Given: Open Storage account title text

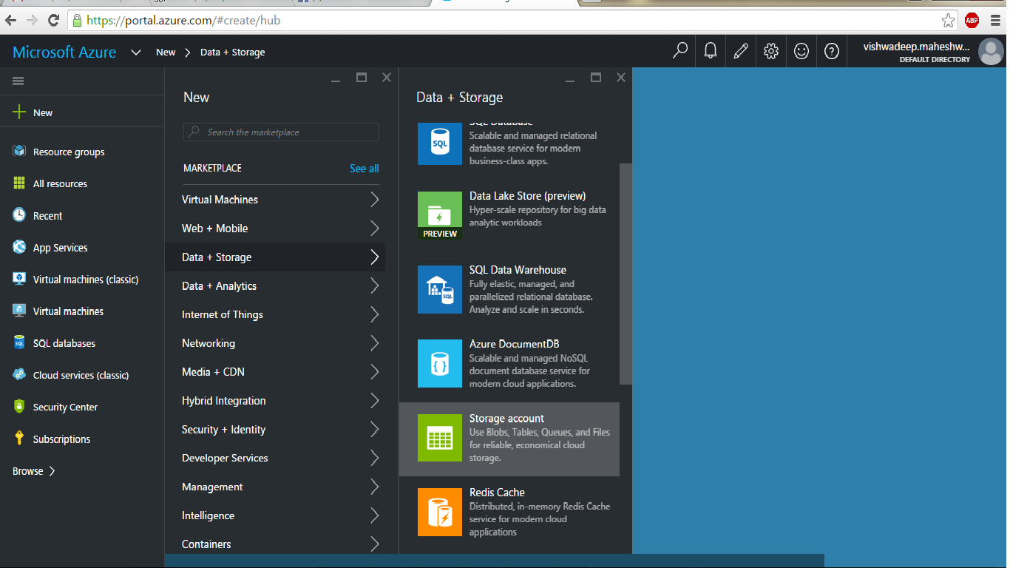Looking at the screenshot, I should click(506, 419).
